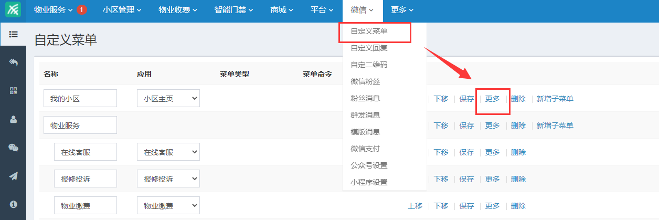This screenshot has height=220, width=659.
Task: Click 删除 in the 报修投诉 row
Action: click(x=518, y=179)
